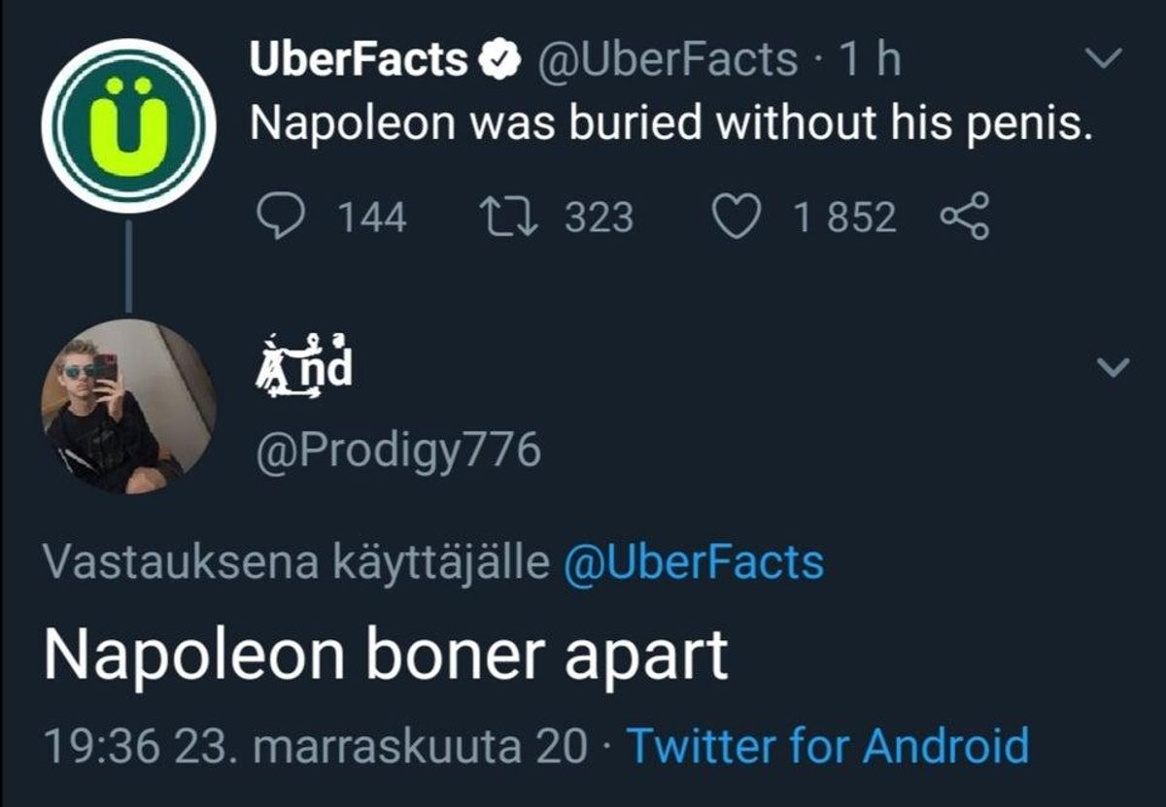Click the 19:36 23. marraskuuta 20 timestamp
This screenshot has height=807, width=1166.
pyautogui.click(x=316, y=746)
